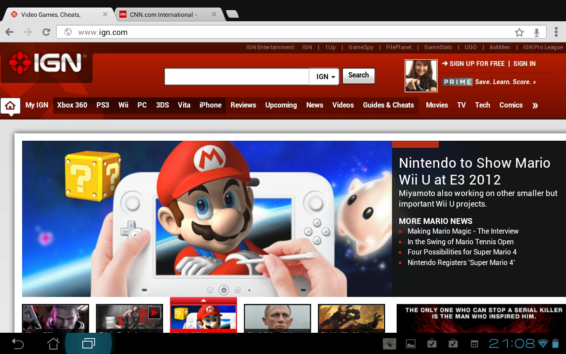Go to the PS3 section
The height and width of the screenshot is (354, 566).
pyautogui.click(x=103, y=105)
